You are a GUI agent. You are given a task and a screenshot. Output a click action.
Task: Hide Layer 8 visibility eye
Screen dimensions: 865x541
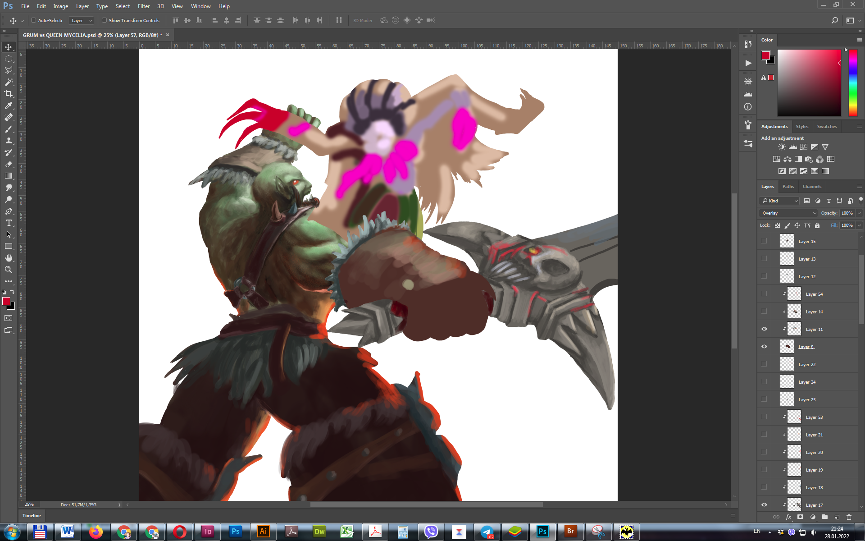764,347
